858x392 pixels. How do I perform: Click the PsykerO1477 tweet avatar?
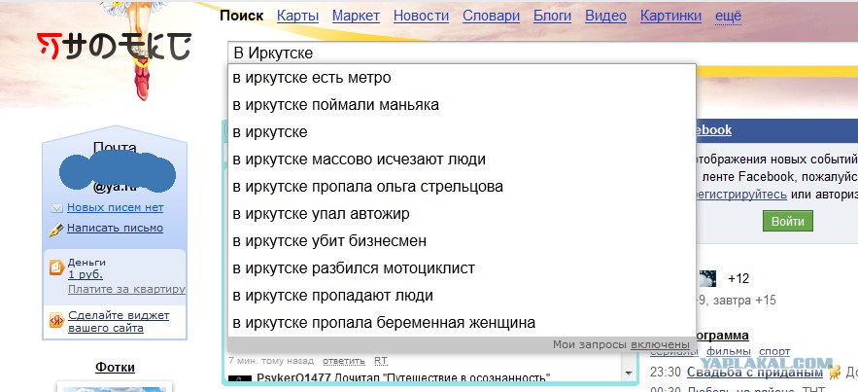coord(240,378)
